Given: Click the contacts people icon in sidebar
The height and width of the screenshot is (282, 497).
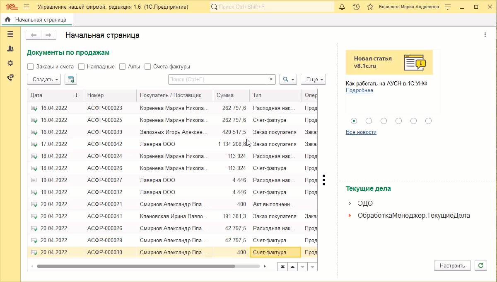Looking at the screenshot, I should (10, 49).
